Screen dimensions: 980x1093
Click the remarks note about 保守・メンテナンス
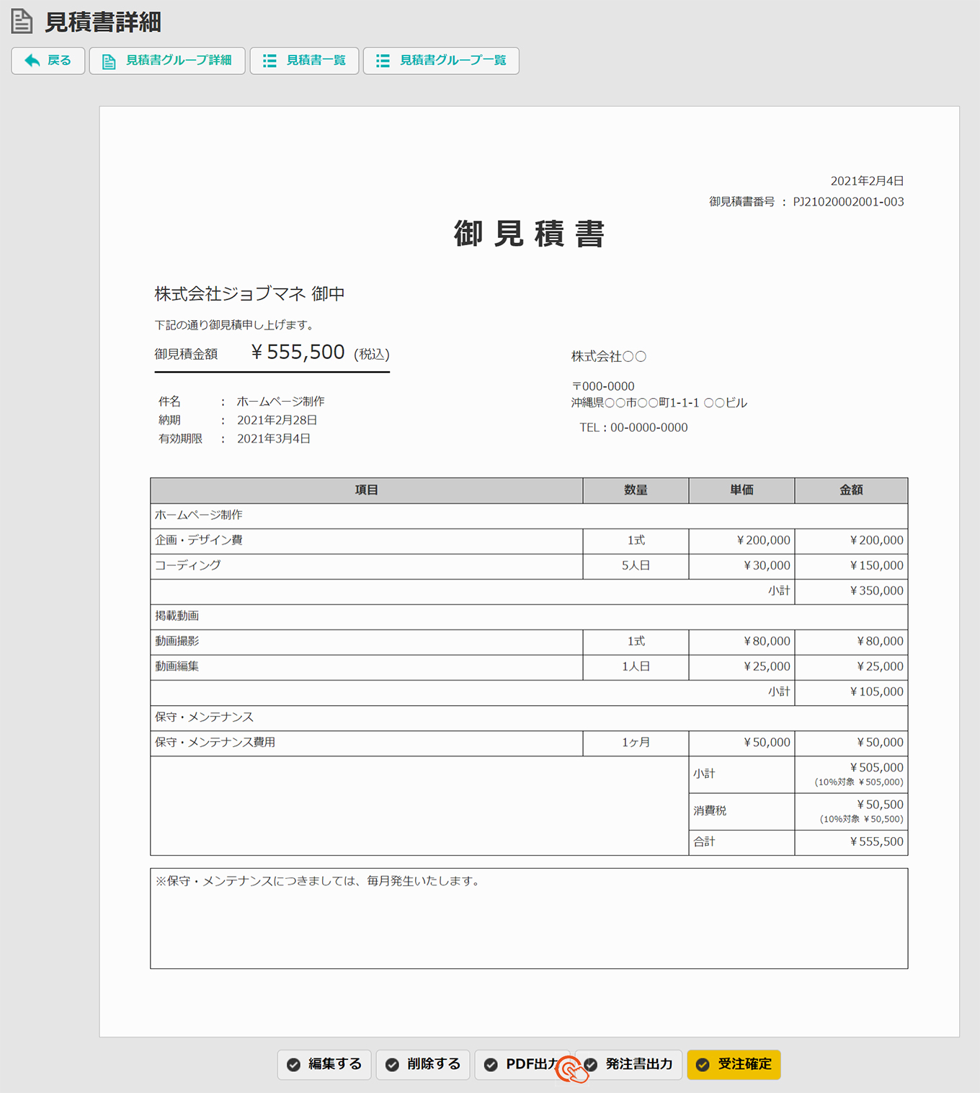pyautogui.click(x=318, y=881)
